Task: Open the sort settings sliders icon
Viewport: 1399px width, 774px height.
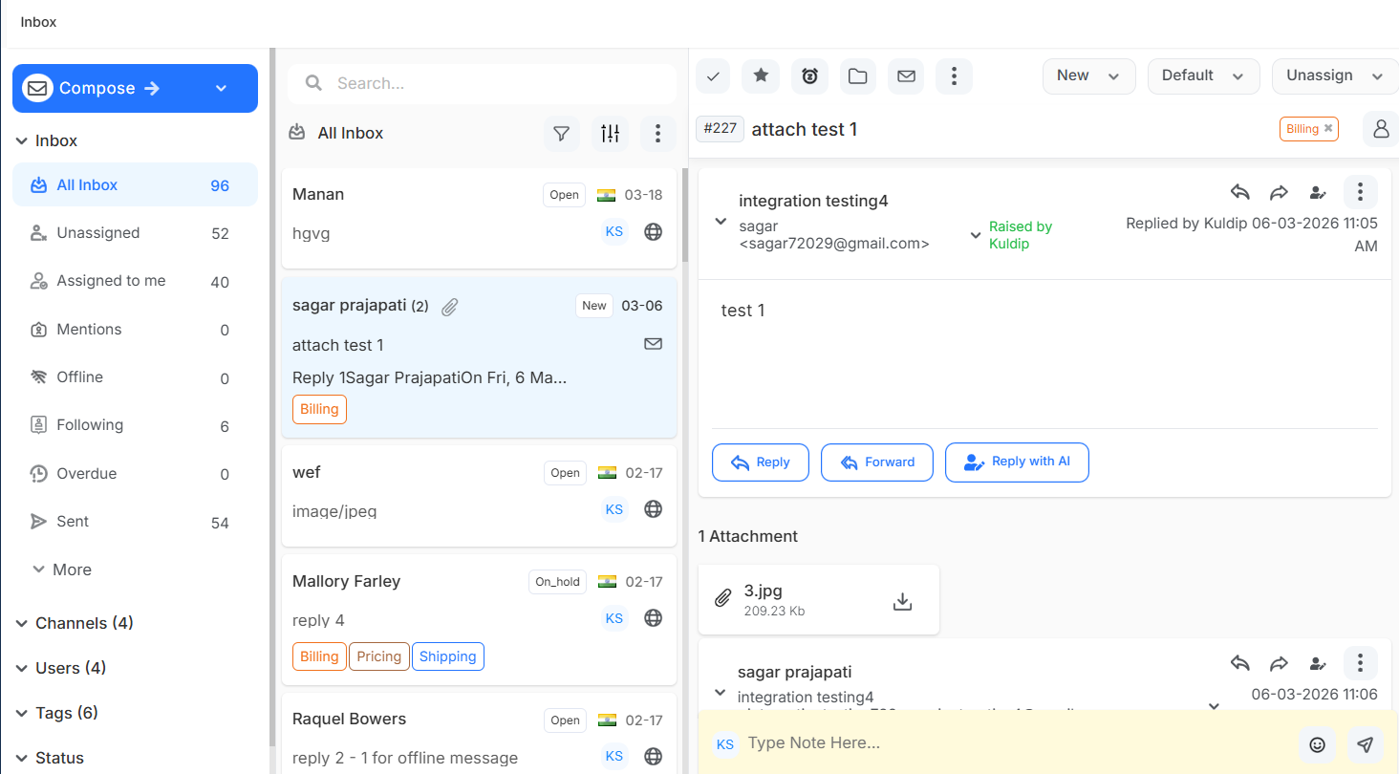Action: click(x=610, y=134)
